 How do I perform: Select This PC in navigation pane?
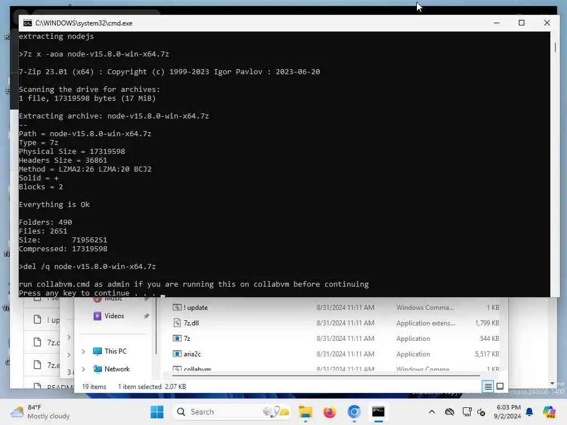[x=115, y=351]
